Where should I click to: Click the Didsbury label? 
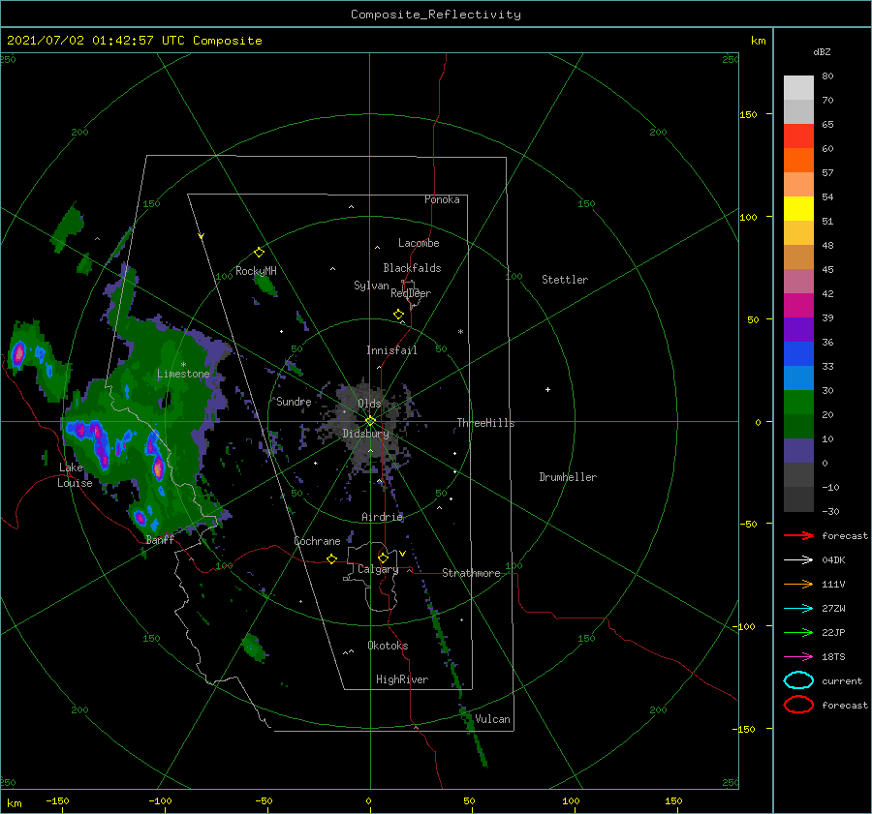pos(366,434)
